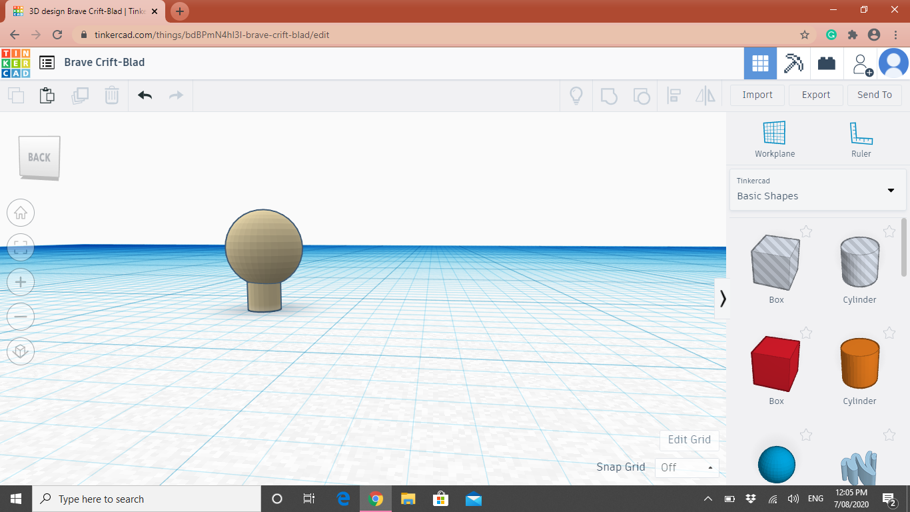Open the Windows Start menu
The image size is (910, 512).
[x=16, y=499]
